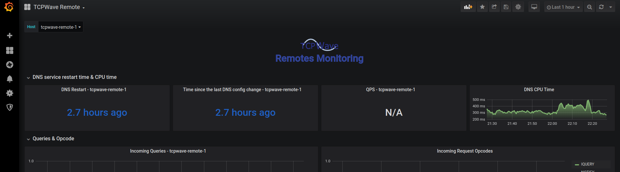Open the Last 1 hour time picker
This screenshot has height=172, width=620.
563,7
